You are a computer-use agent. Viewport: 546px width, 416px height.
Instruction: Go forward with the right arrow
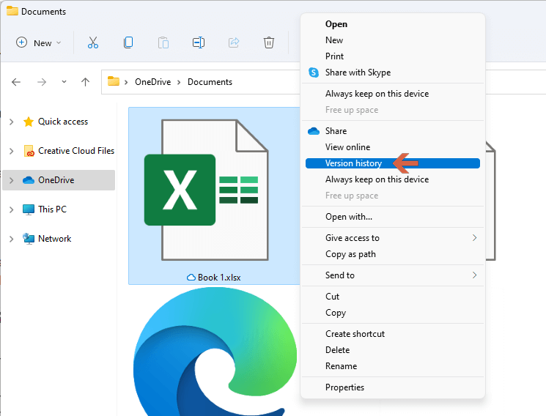[42, 82]
